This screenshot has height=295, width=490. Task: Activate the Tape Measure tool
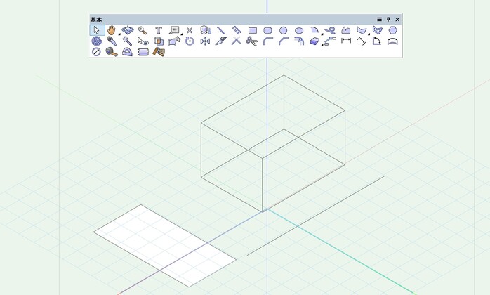point(112,51)
